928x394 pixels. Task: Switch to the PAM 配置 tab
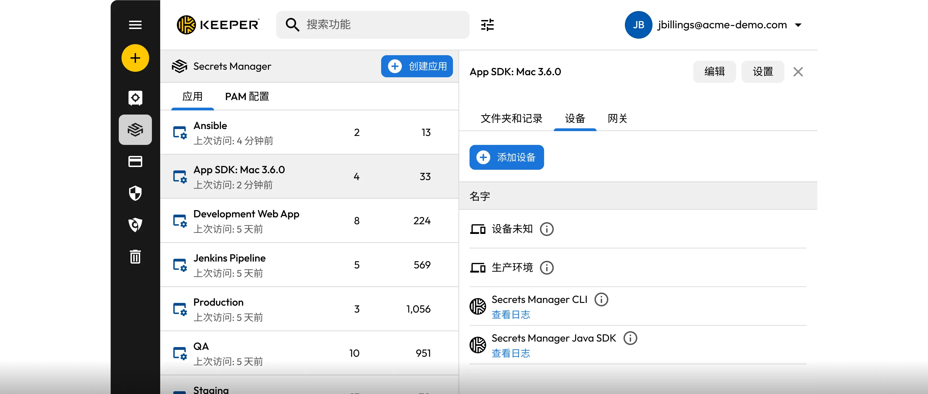(x=247, y=97)
